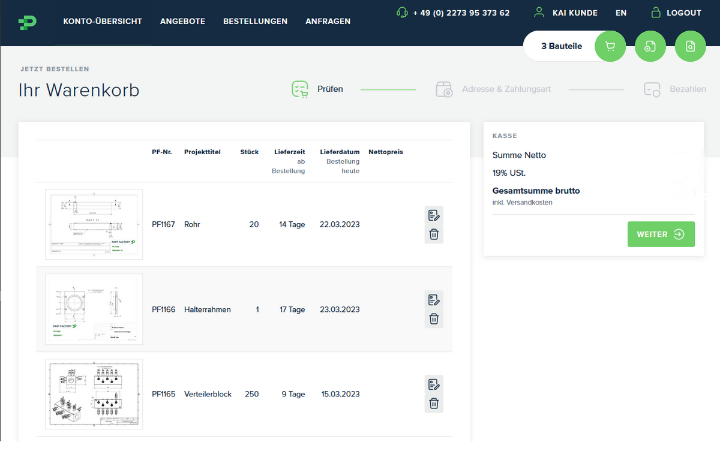The image size is (720, 469).
Task: Go to the Angebote menu
Action: click(182, 21)
